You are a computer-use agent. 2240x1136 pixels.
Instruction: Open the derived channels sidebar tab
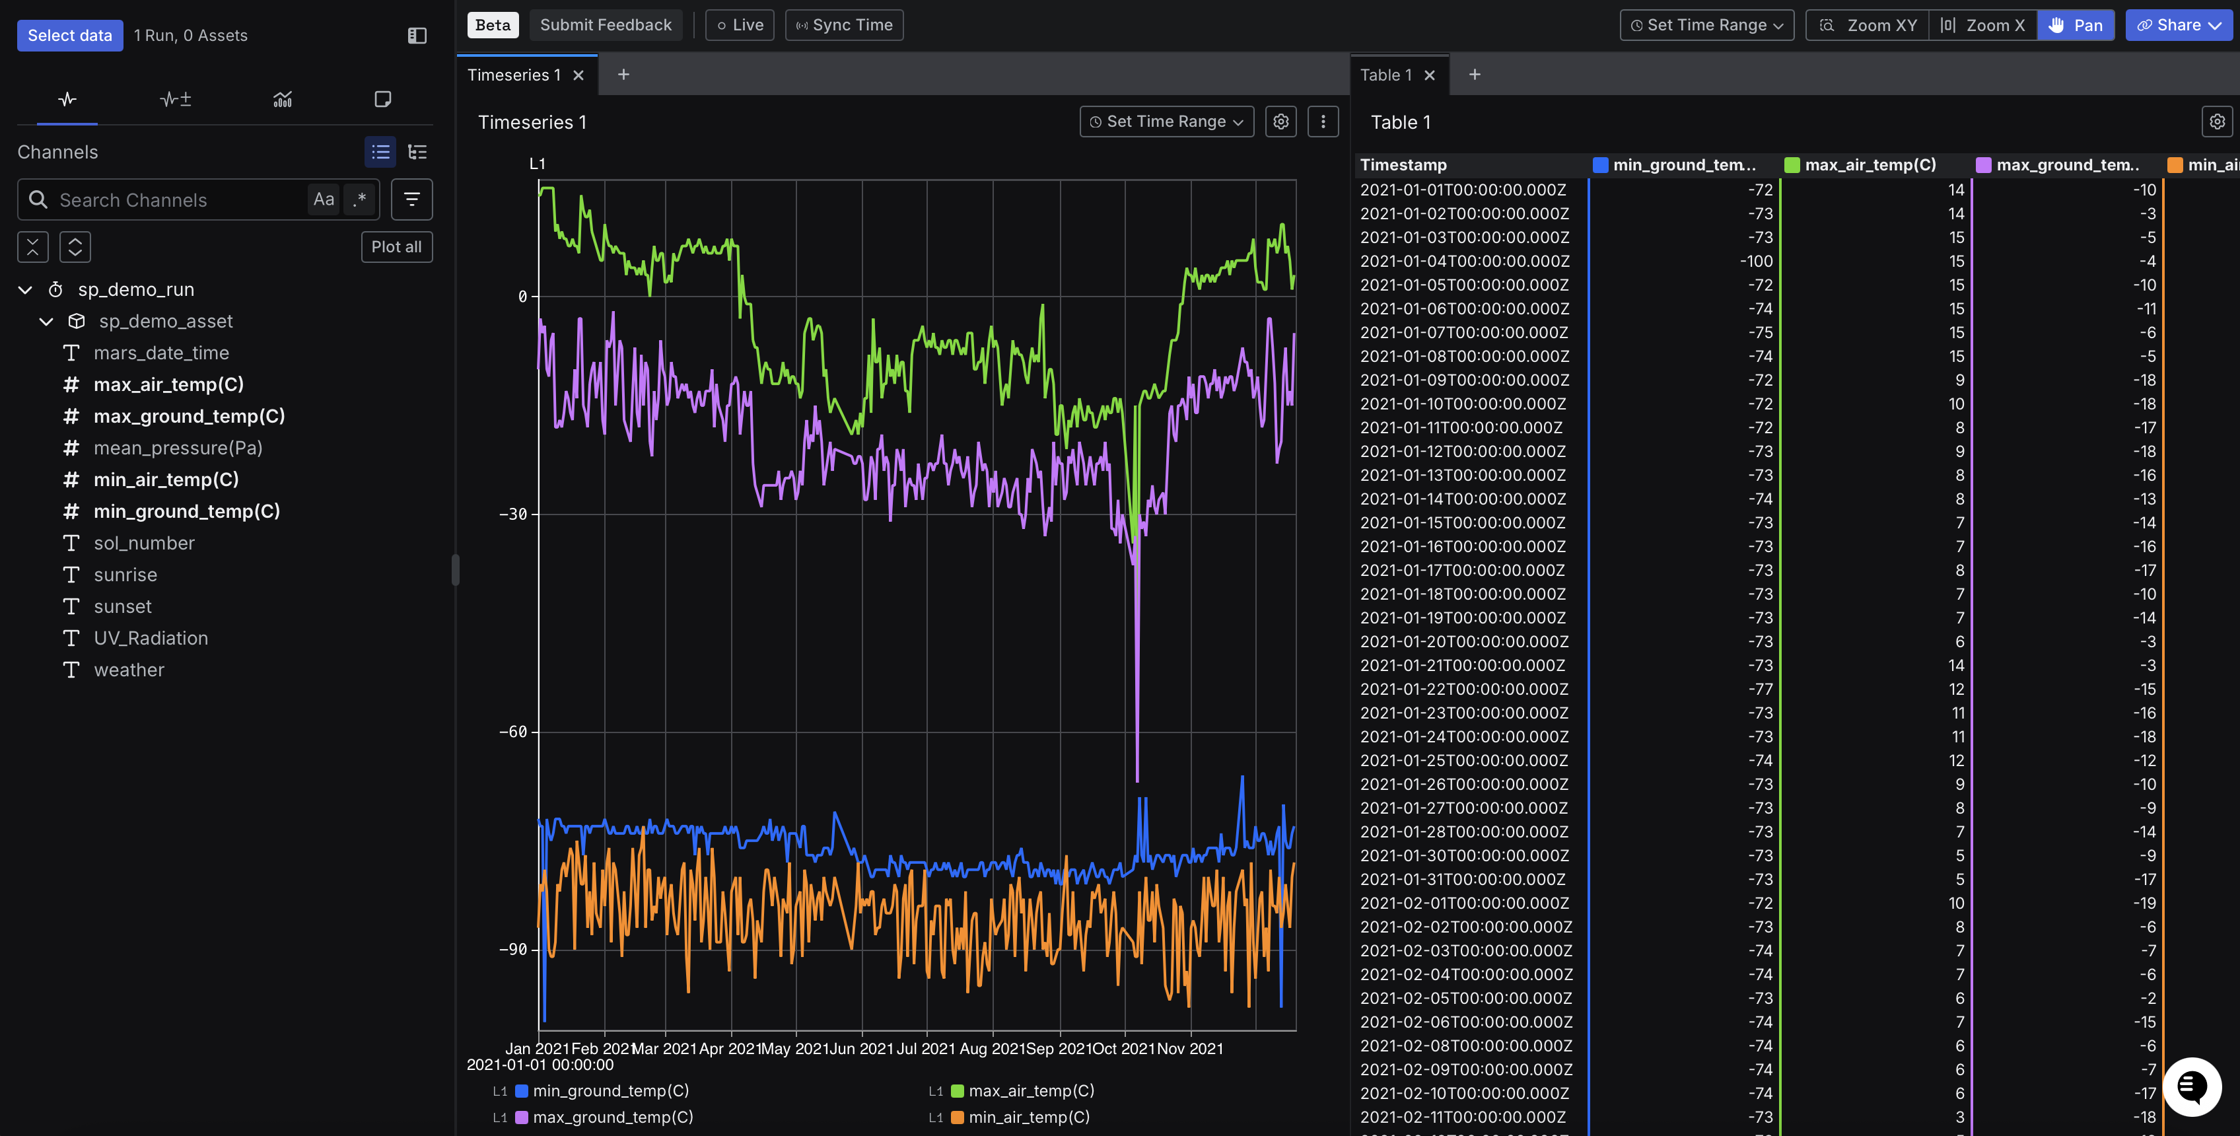[x=176, y=99]
